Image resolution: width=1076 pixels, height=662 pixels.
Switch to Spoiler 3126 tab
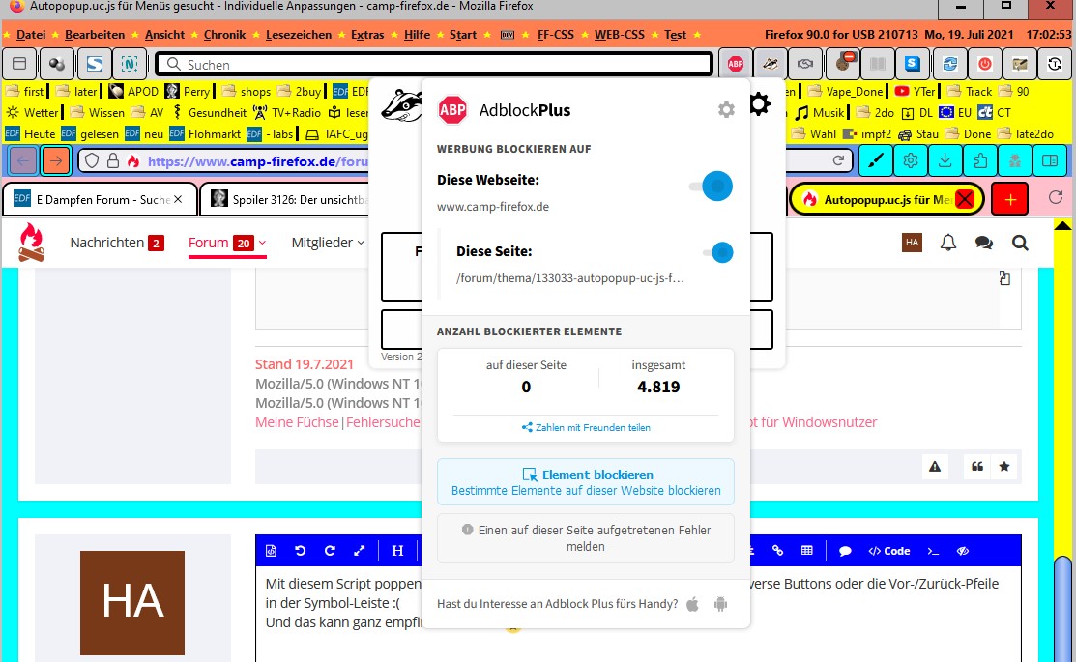point(285,199)
